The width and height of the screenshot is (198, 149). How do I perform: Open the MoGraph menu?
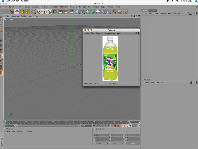coord(82,7)
